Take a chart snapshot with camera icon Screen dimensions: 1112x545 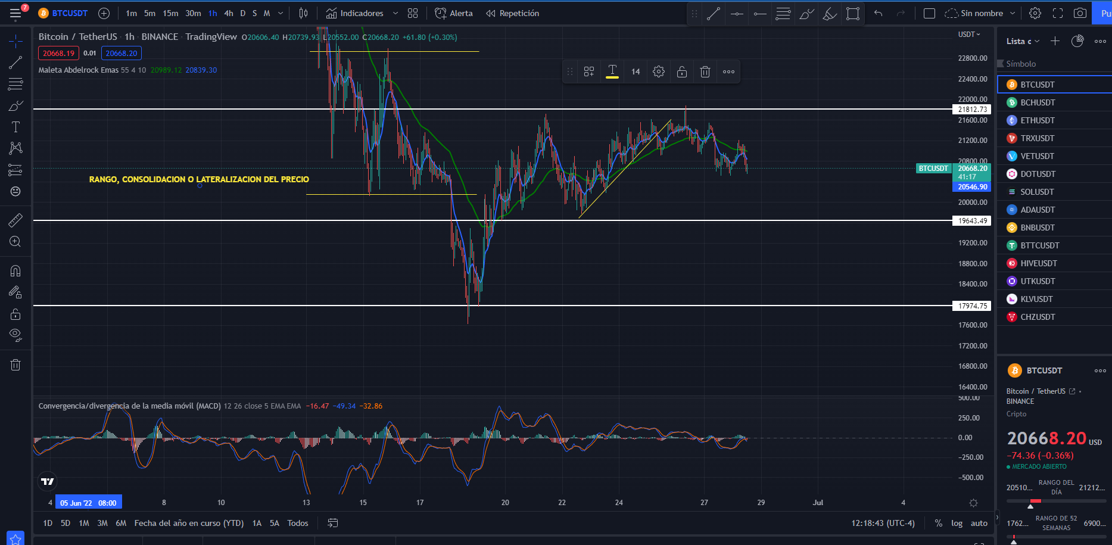click(1079, 13)
